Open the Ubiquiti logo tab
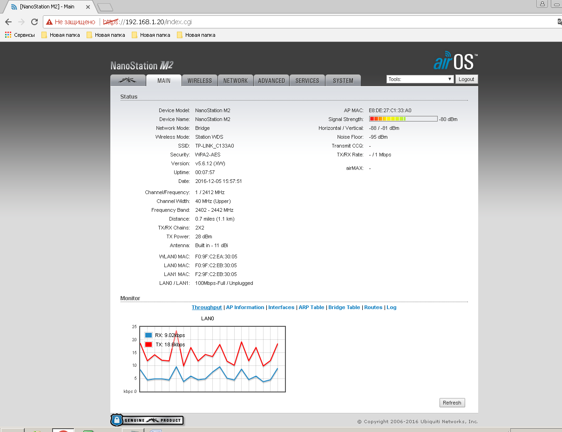 point(128,80)
